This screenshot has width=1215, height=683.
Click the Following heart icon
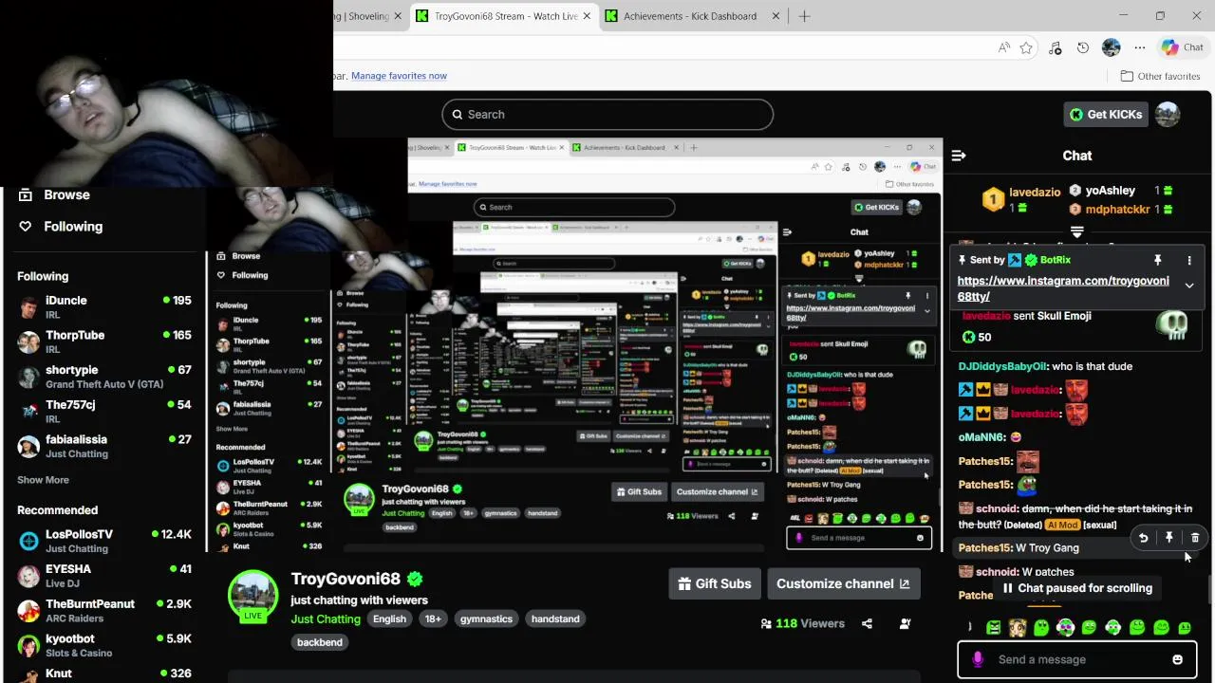pos(26,226)
